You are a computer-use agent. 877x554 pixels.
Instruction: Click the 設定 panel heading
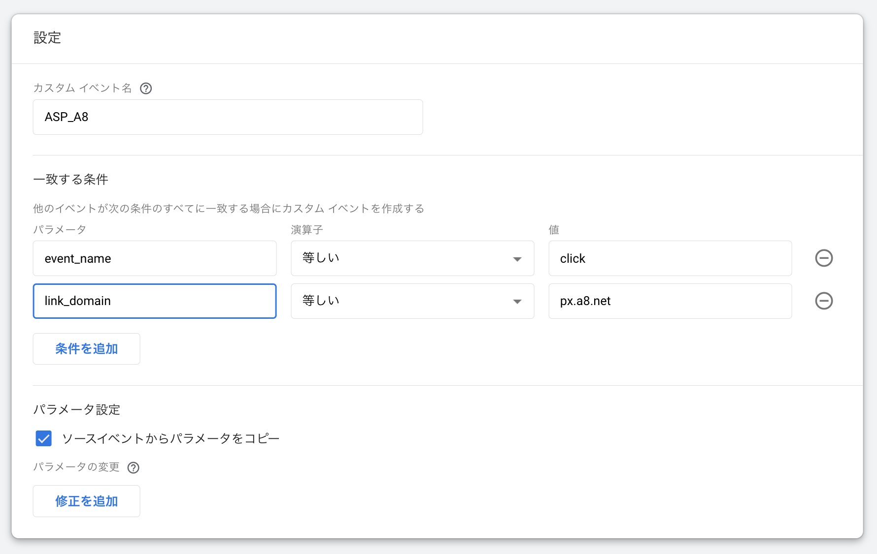click(47, 38)
